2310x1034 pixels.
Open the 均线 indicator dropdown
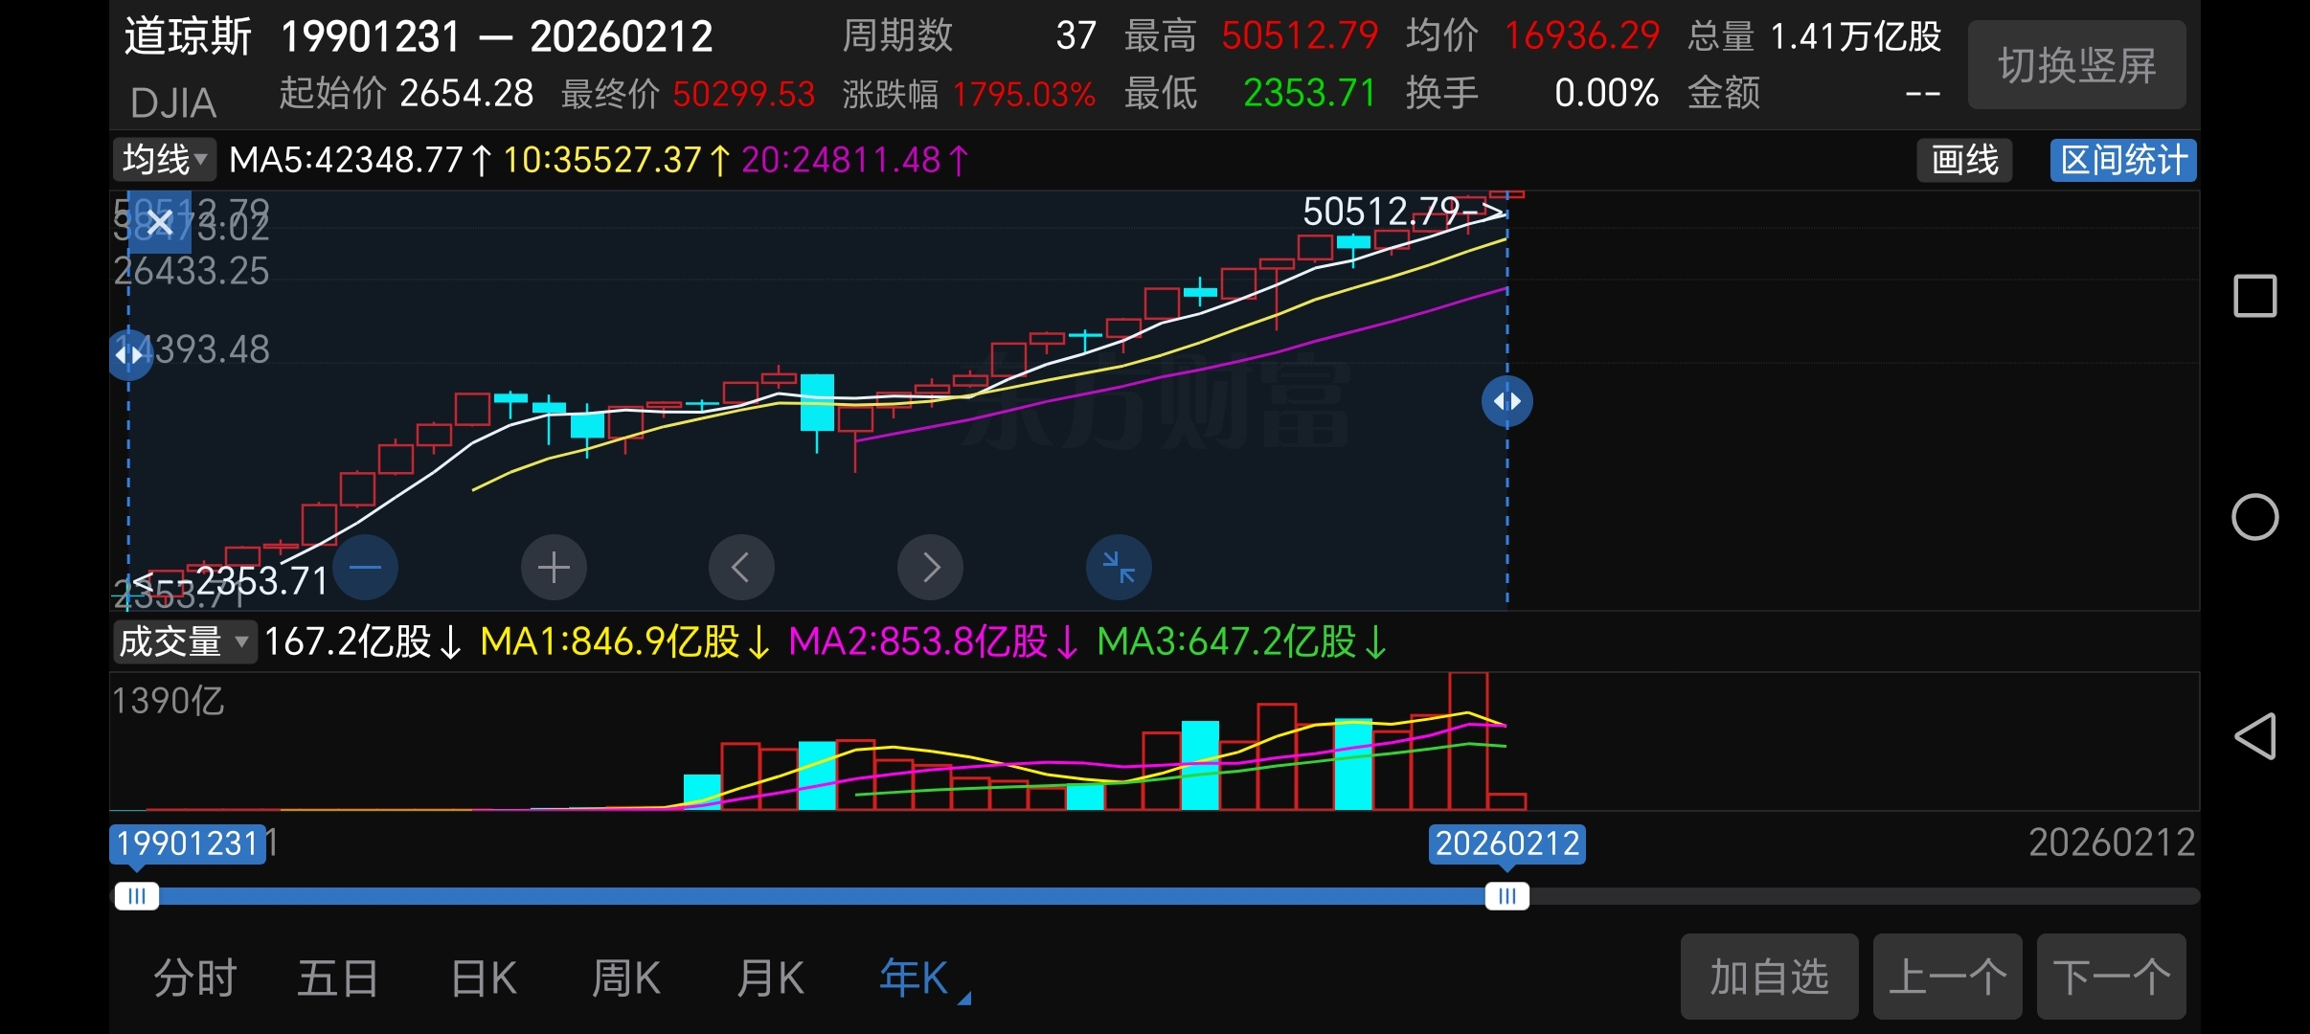pyautogui.click(x=165, y=160)
